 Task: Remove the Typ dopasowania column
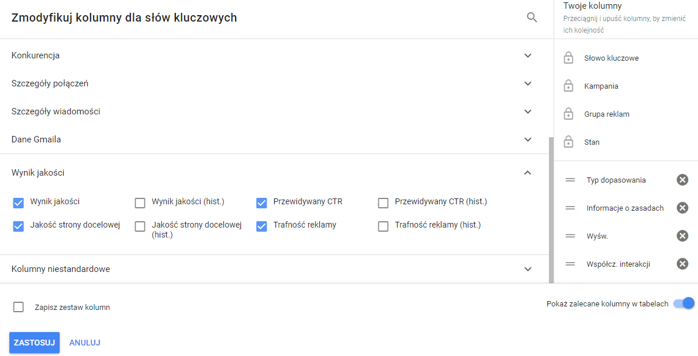pyautogui.click(x=682, y=180)
